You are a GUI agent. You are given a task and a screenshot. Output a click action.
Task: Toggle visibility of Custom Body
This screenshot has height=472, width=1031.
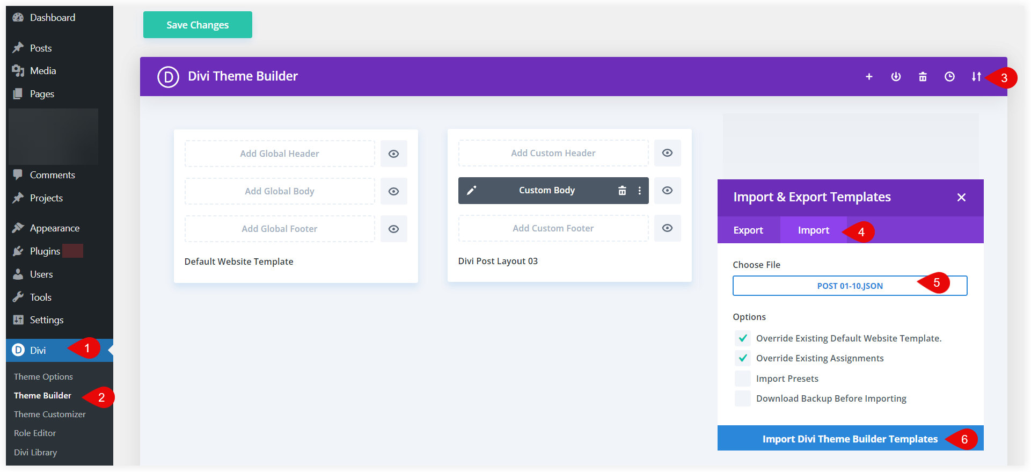tap(668, 191)
